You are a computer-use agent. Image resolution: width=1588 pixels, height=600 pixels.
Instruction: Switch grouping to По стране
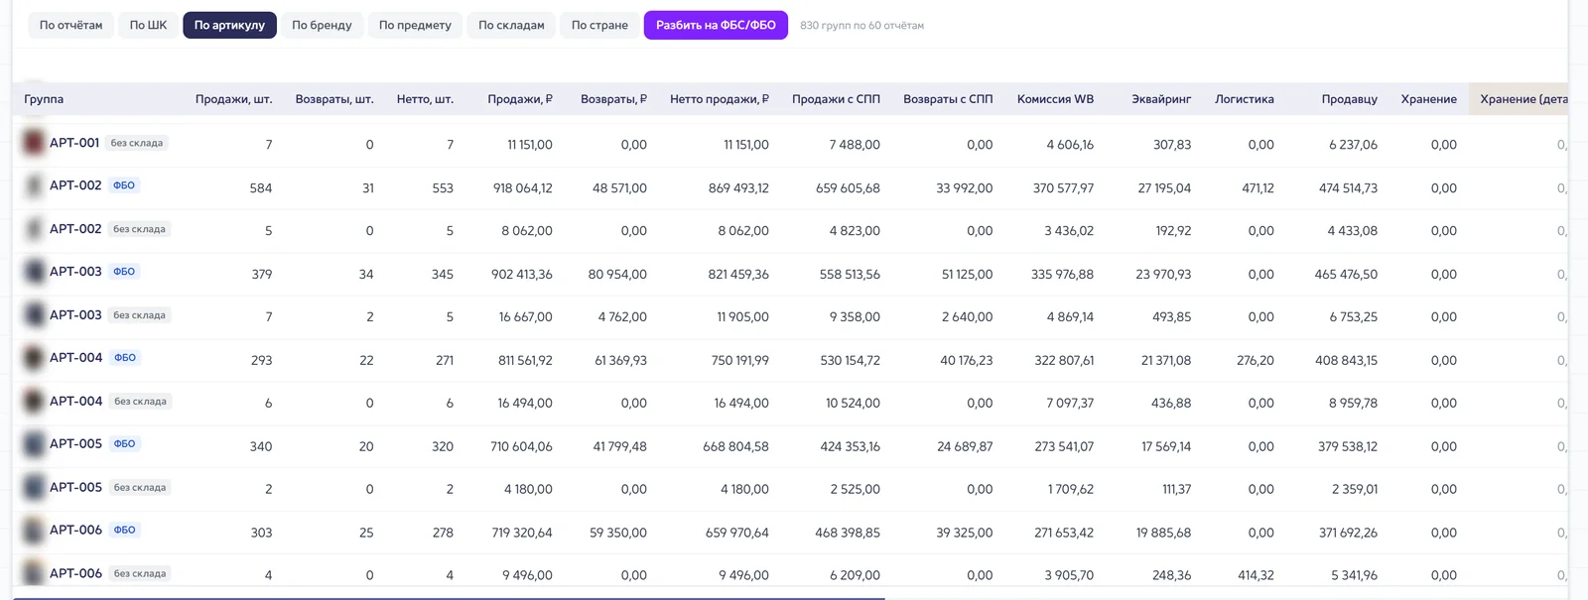[599, 25]
